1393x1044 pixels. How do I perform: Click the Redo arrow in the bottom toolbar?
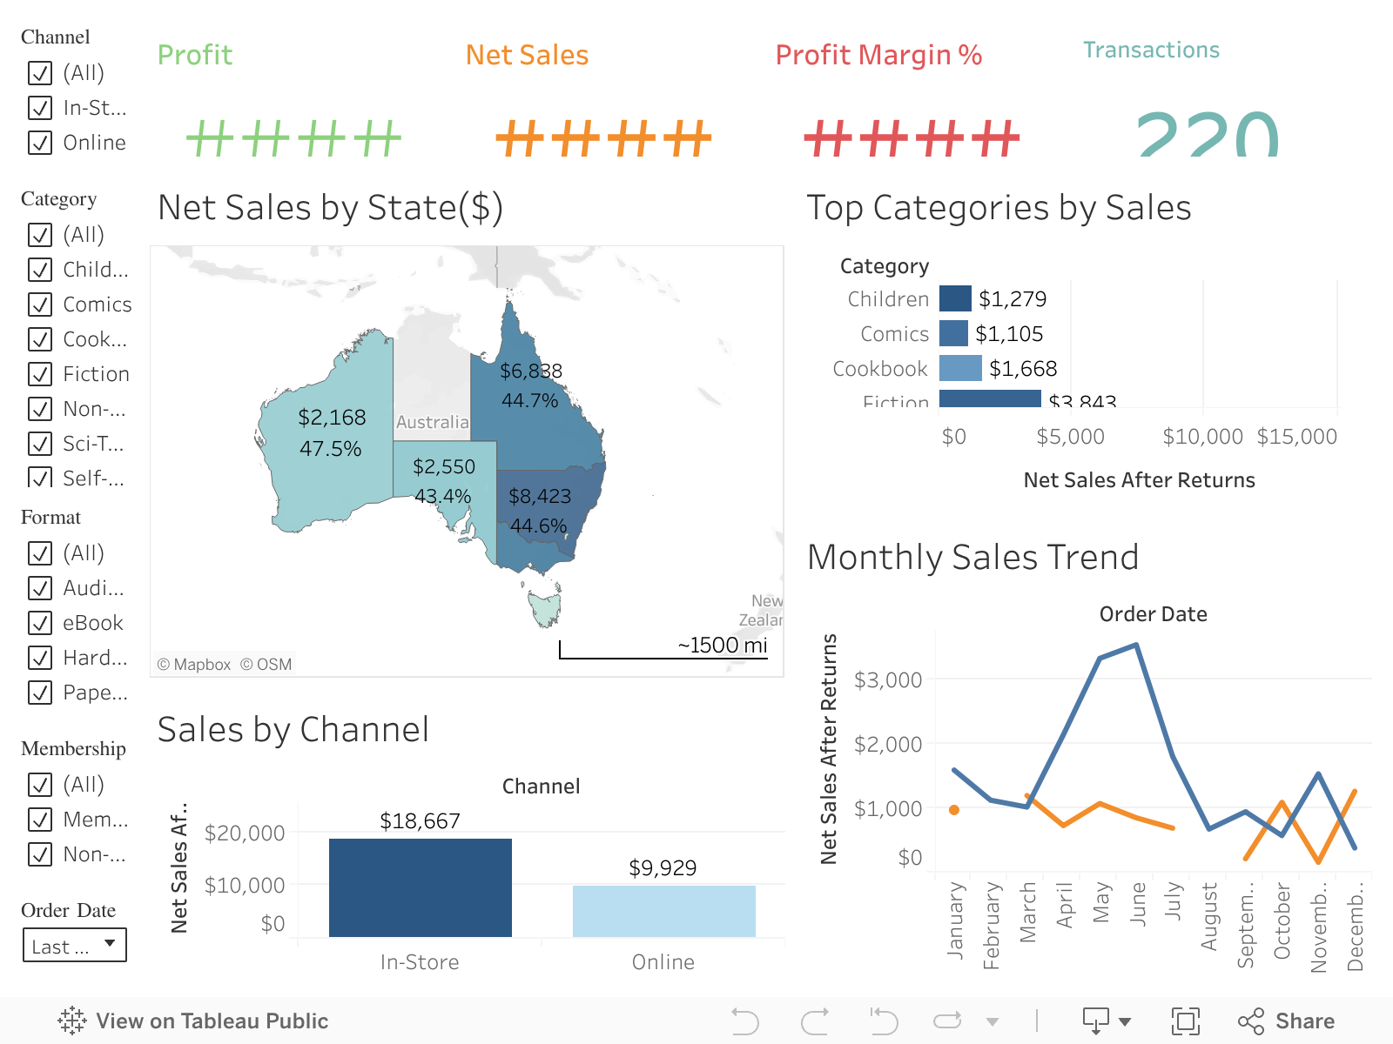click(x=815, y=1021)
